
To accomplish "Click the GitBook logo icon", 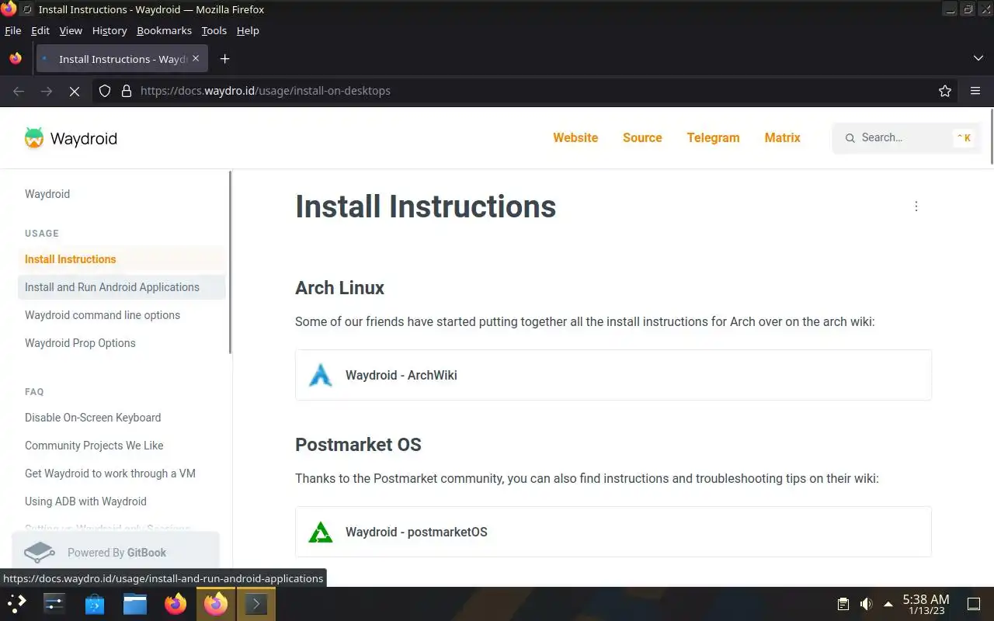I will [40, 553].
